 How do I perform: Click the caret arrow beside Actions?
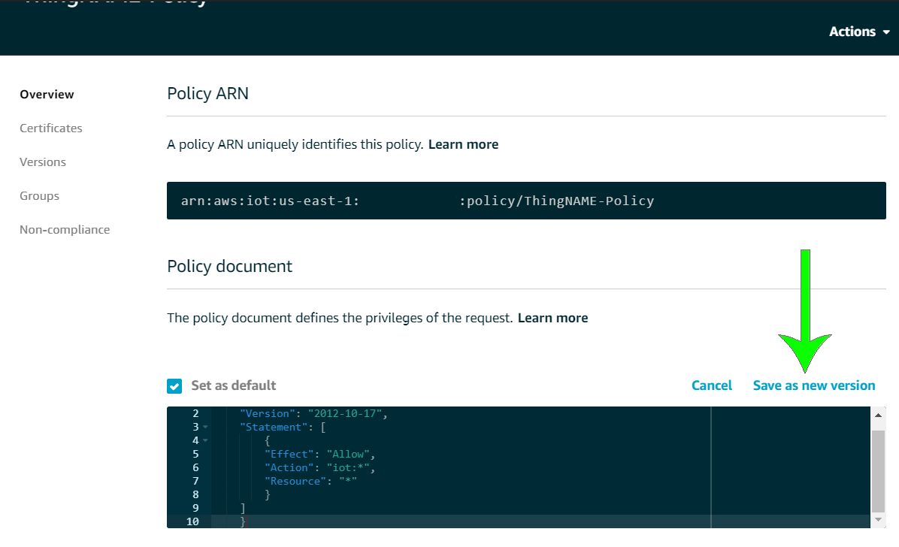coord(885,32)
